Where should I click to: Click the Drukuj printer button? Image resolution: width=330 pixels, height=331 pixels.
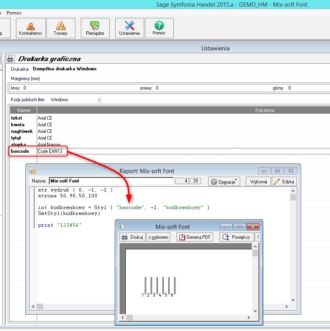tap(132, 237)
